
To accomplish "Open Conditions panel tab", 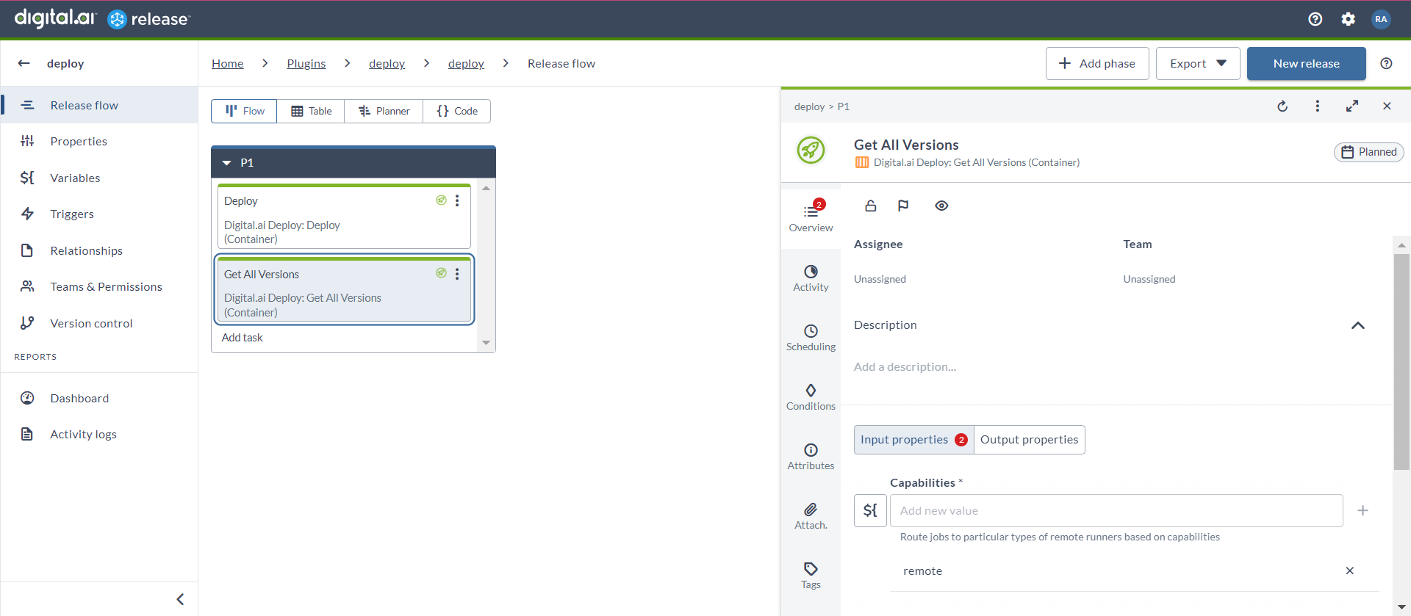I will (x=811, y=397).
